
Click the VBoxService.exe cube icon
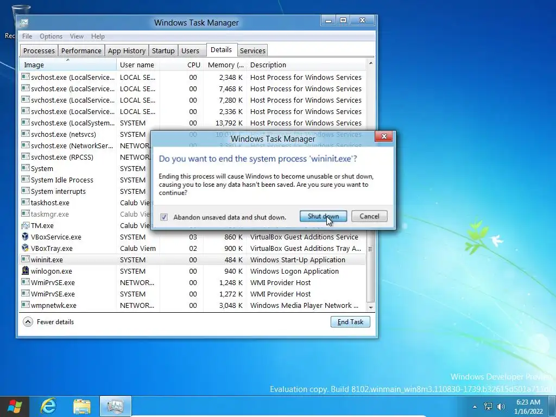coord(25,237)
